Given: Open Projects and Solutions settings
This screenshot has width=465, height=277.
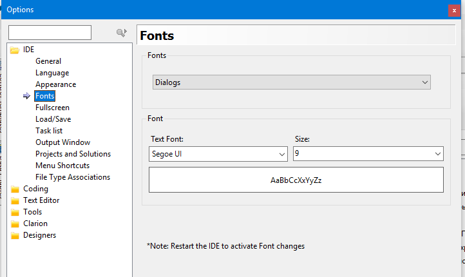Looking at the screenshot, I should click(x=73, y=154).
